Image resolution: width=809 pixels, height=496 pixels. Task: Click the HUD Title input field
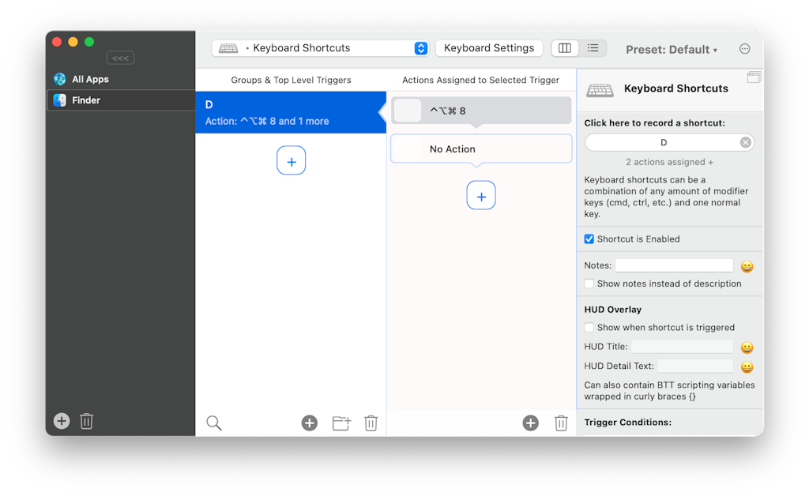point(682,346)
